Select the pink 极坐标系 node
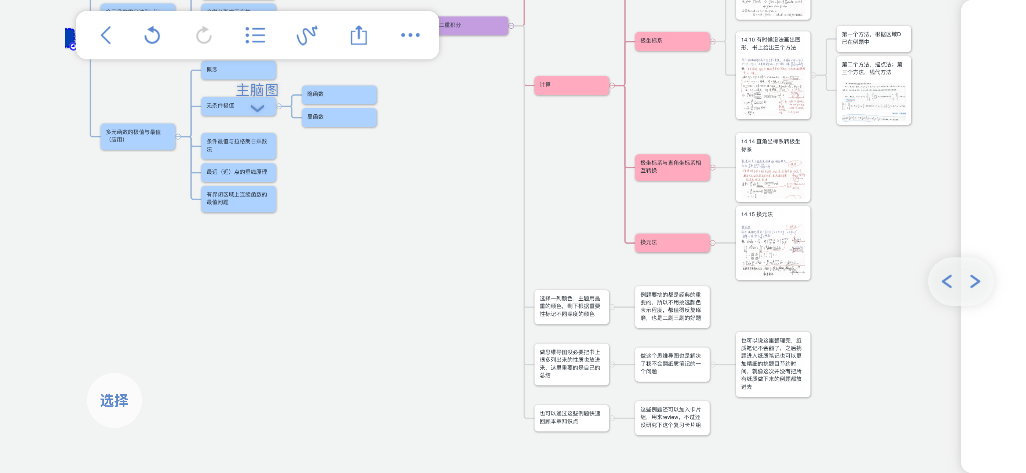 (x=672, y=41)
